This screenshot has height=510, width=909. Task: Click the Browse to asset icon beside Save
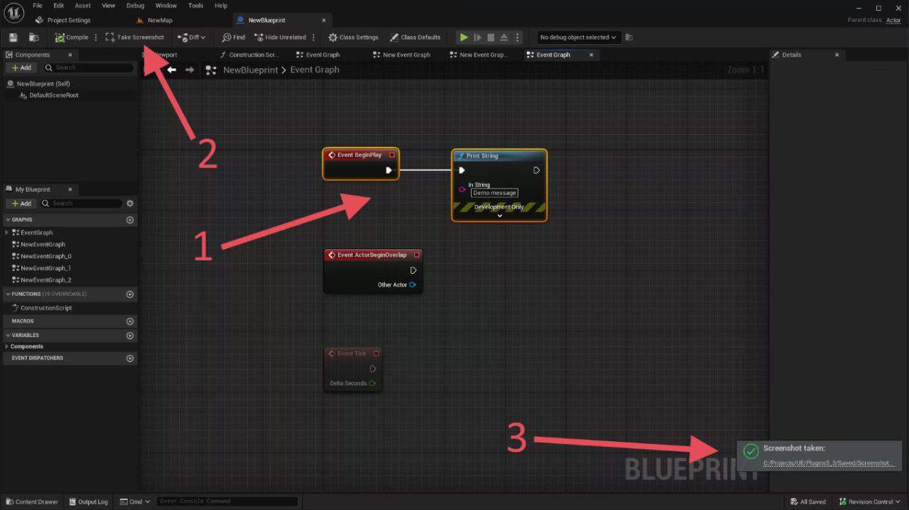click(x=33, y=38)
